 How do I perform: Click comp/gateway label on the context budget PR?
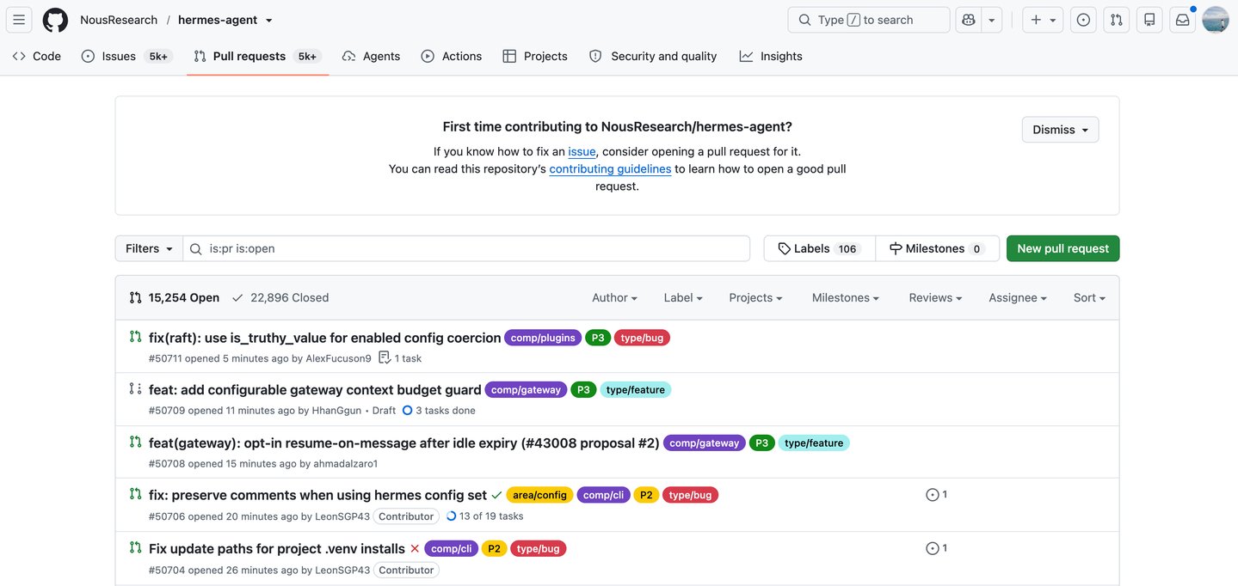[526, 390]
